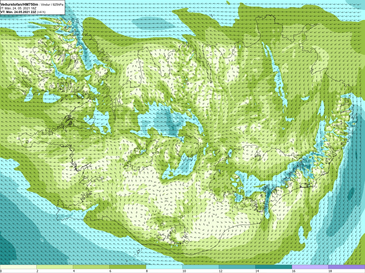Image resolution: width=365 pixels, height=273 pixels.
Task: Pick the dark teal 14–16 legend swatch
Action: [274, 267]
